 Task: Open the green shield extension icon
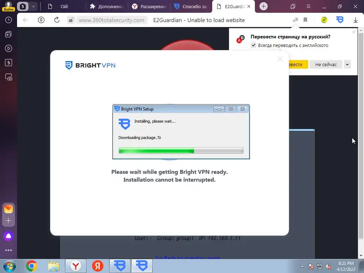pyautogui.click(x=324, y=20)
